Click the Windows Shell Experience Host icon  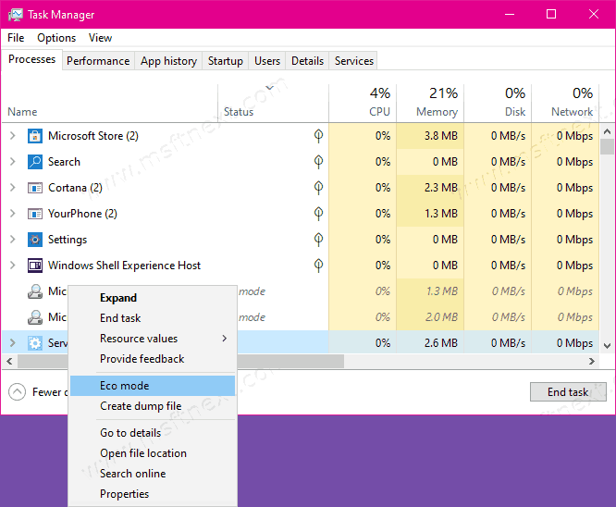(x=35, y=266)
